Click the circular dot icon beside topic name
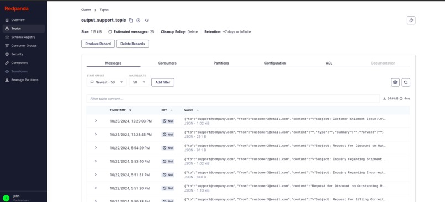Screen dimensions: 445x202 click(139, 20)
